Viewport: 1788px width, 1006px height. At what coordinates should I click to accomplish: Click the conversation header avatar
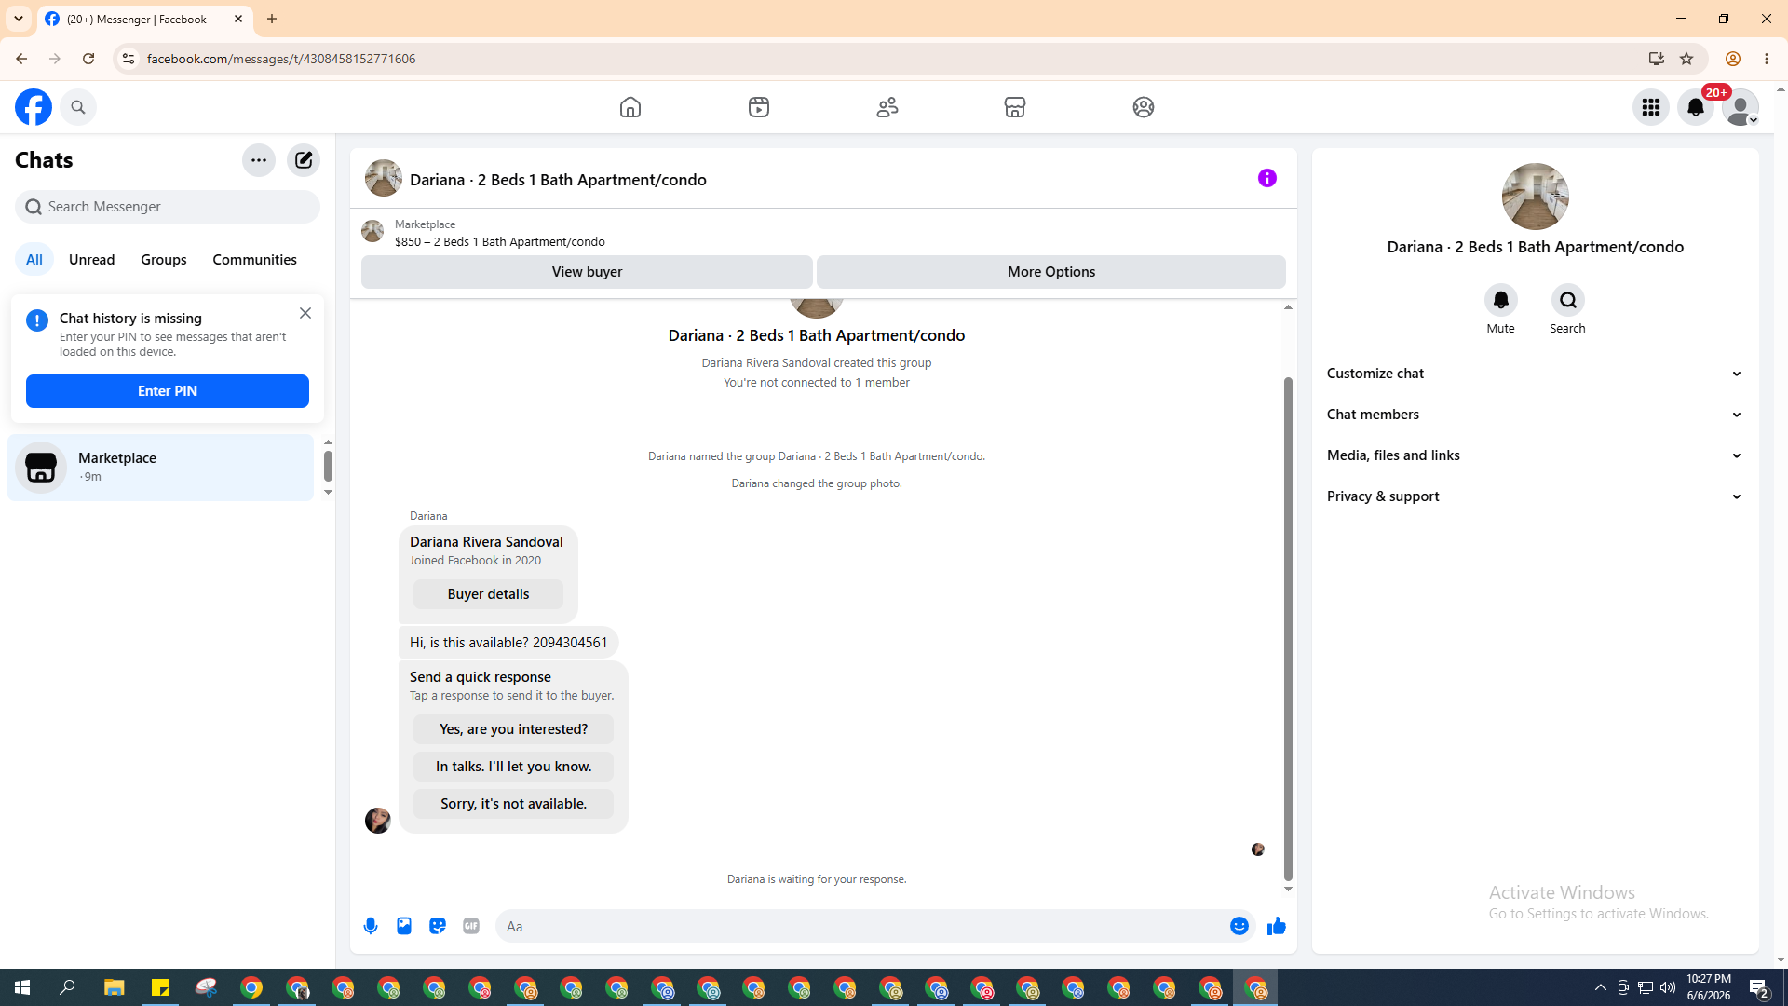pos(384,178)
